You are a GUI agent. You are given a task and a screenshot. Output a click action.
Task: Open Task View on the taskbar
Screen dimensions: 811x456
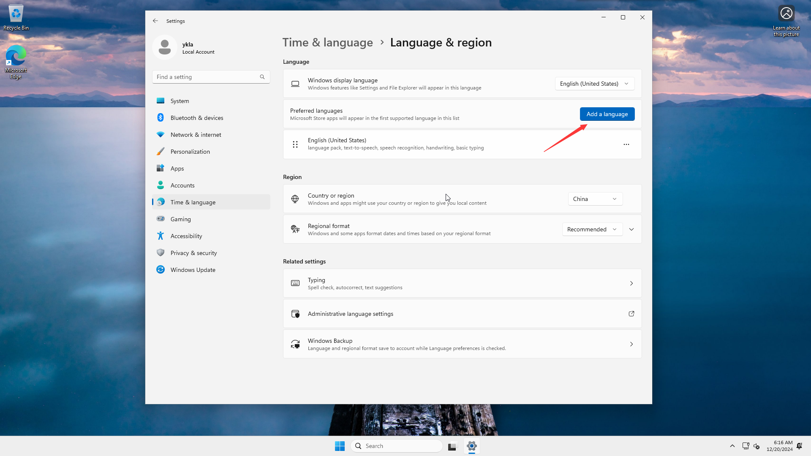(x=452, y=446)
